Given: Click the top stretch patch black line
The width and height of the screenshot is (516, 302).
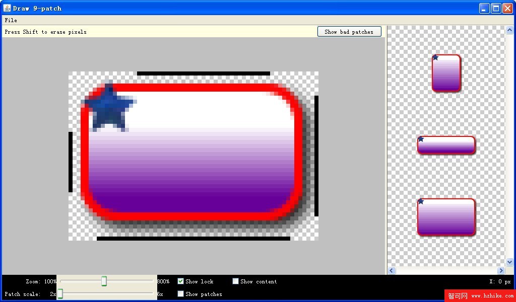Looking at the screenshot, I should coord(204,73).
